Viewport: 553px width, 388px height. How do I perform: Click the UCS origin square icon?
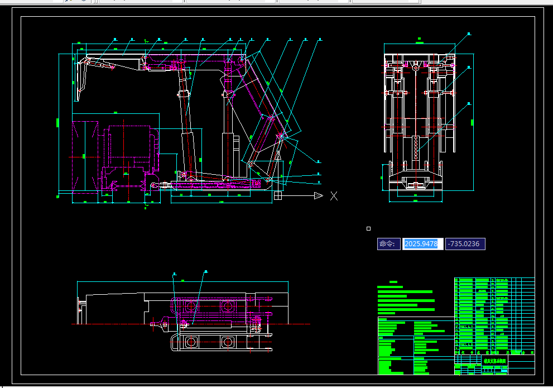pyautogui.click(x=278, y=195)
